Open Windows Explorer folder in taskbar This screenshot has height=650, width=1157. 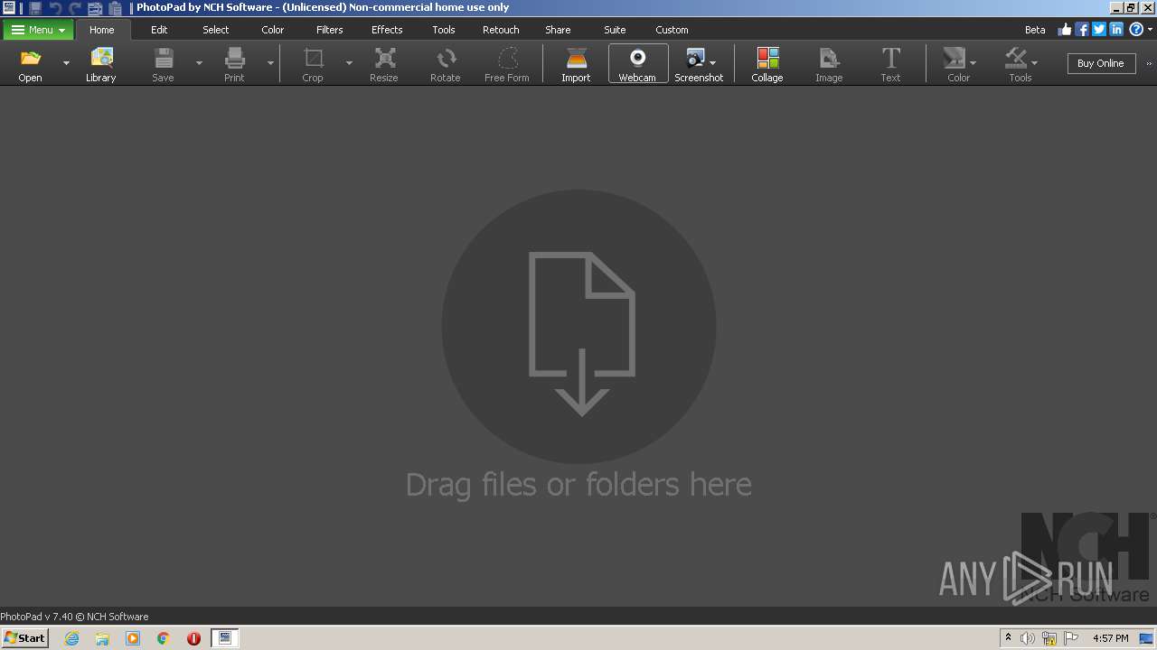pos(102,638)
